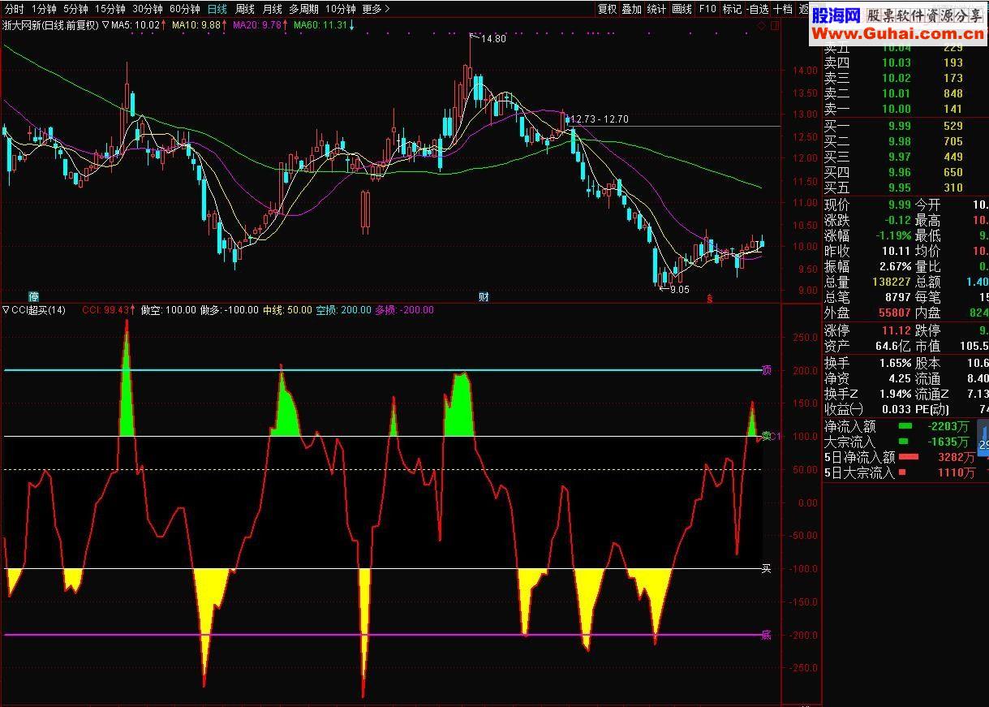Click the 12.73 - 12.70 gap label
Viewport: 989px width, 707px height.
[x=600, y=119]
